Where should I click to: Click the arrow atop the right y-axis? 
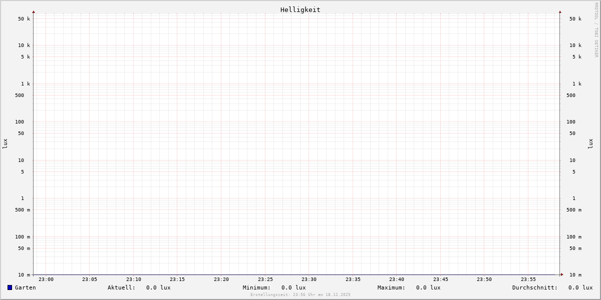click(x=560, y=11)
